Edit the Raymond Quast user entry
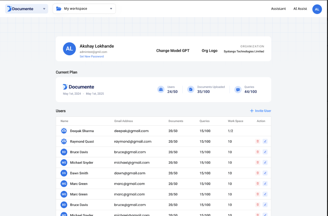The image size is (328, 216). pyautogui.click(x=265, y=141)
